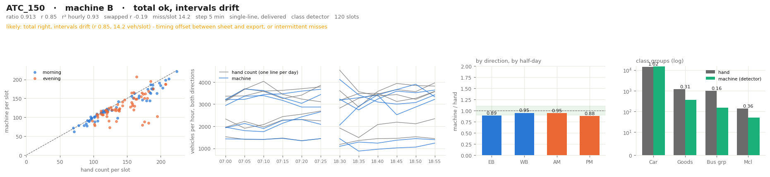The image size is (770, 177).
Task: Select the orange PM half-day bar
Action: (589, 136)
